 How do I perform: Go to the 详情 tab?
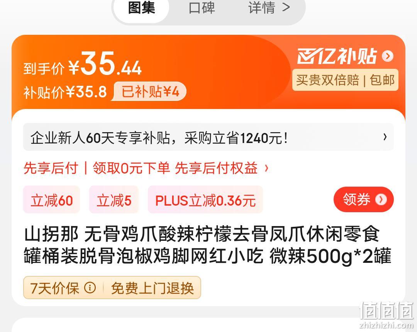[x=262, y=8]
